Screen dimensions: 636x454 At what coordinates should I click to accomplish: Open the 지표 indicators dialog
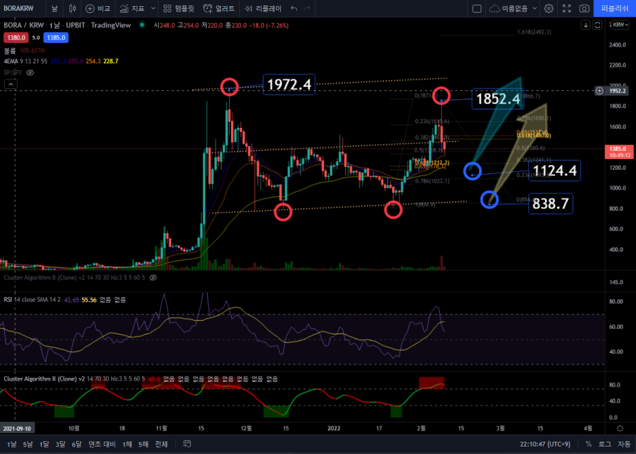click(x=132, y=8)
